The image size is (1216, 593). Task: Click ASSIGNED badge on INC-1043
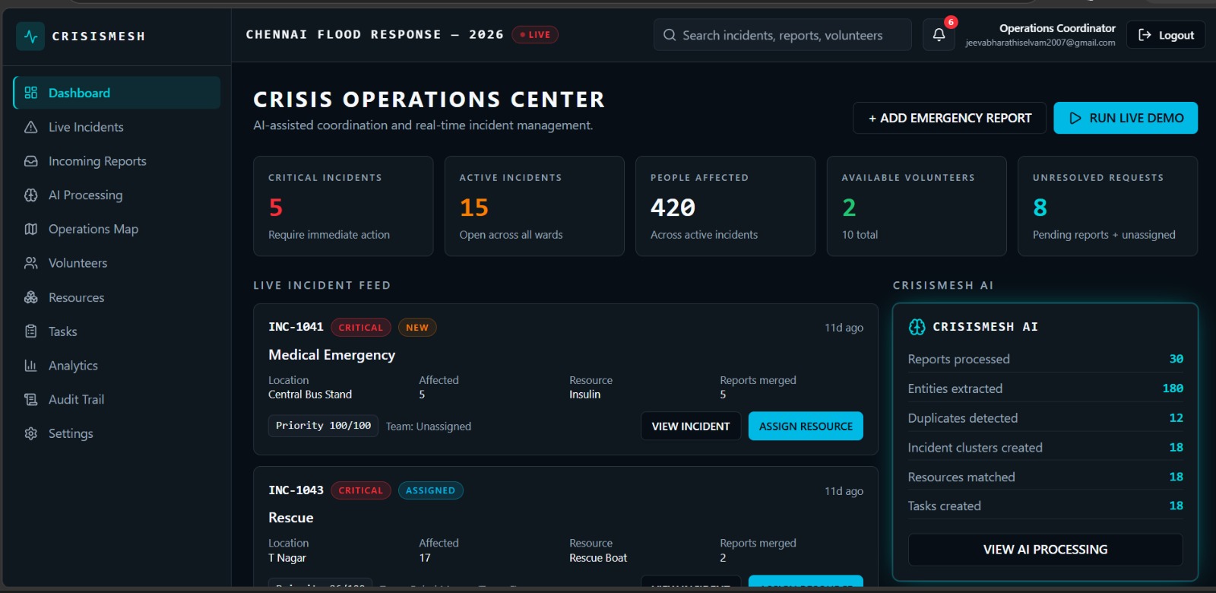[430, 490]
